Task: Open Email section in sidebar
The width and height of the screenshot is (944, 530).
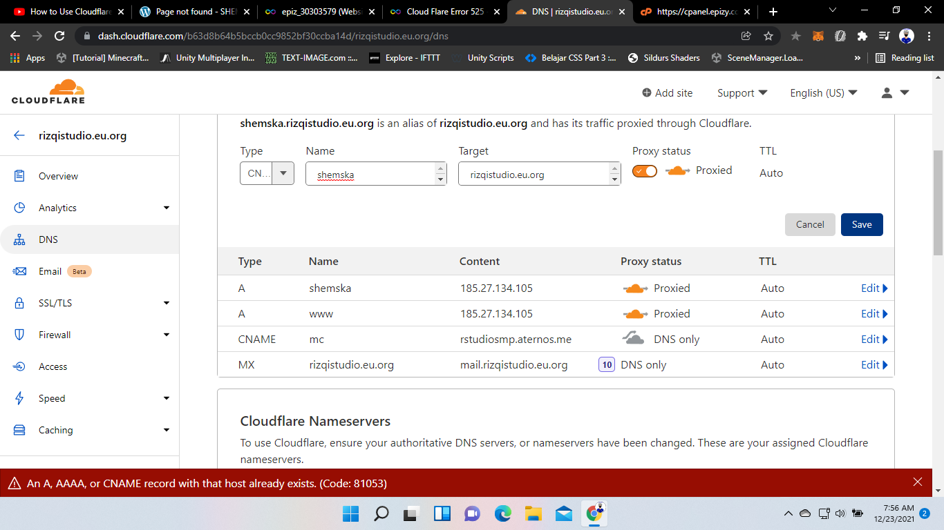Action: 50,271
